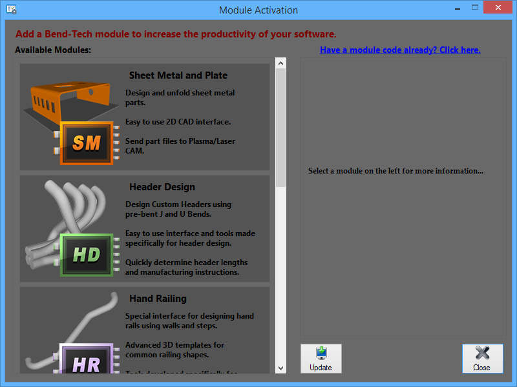Click the Close button with X icon
This screenshot has width=517, height=387.
482,359
